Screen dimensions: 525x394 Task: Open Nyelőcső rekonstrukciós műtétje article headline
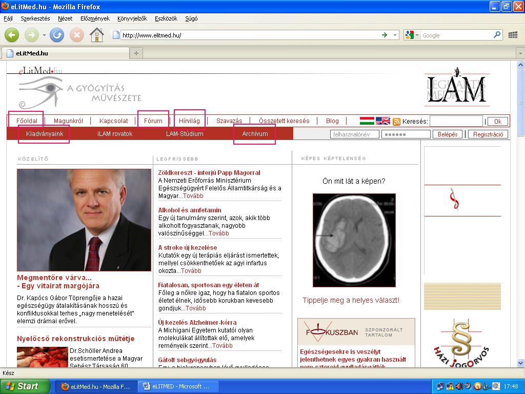pyautogui.click(x=76, y=339)
